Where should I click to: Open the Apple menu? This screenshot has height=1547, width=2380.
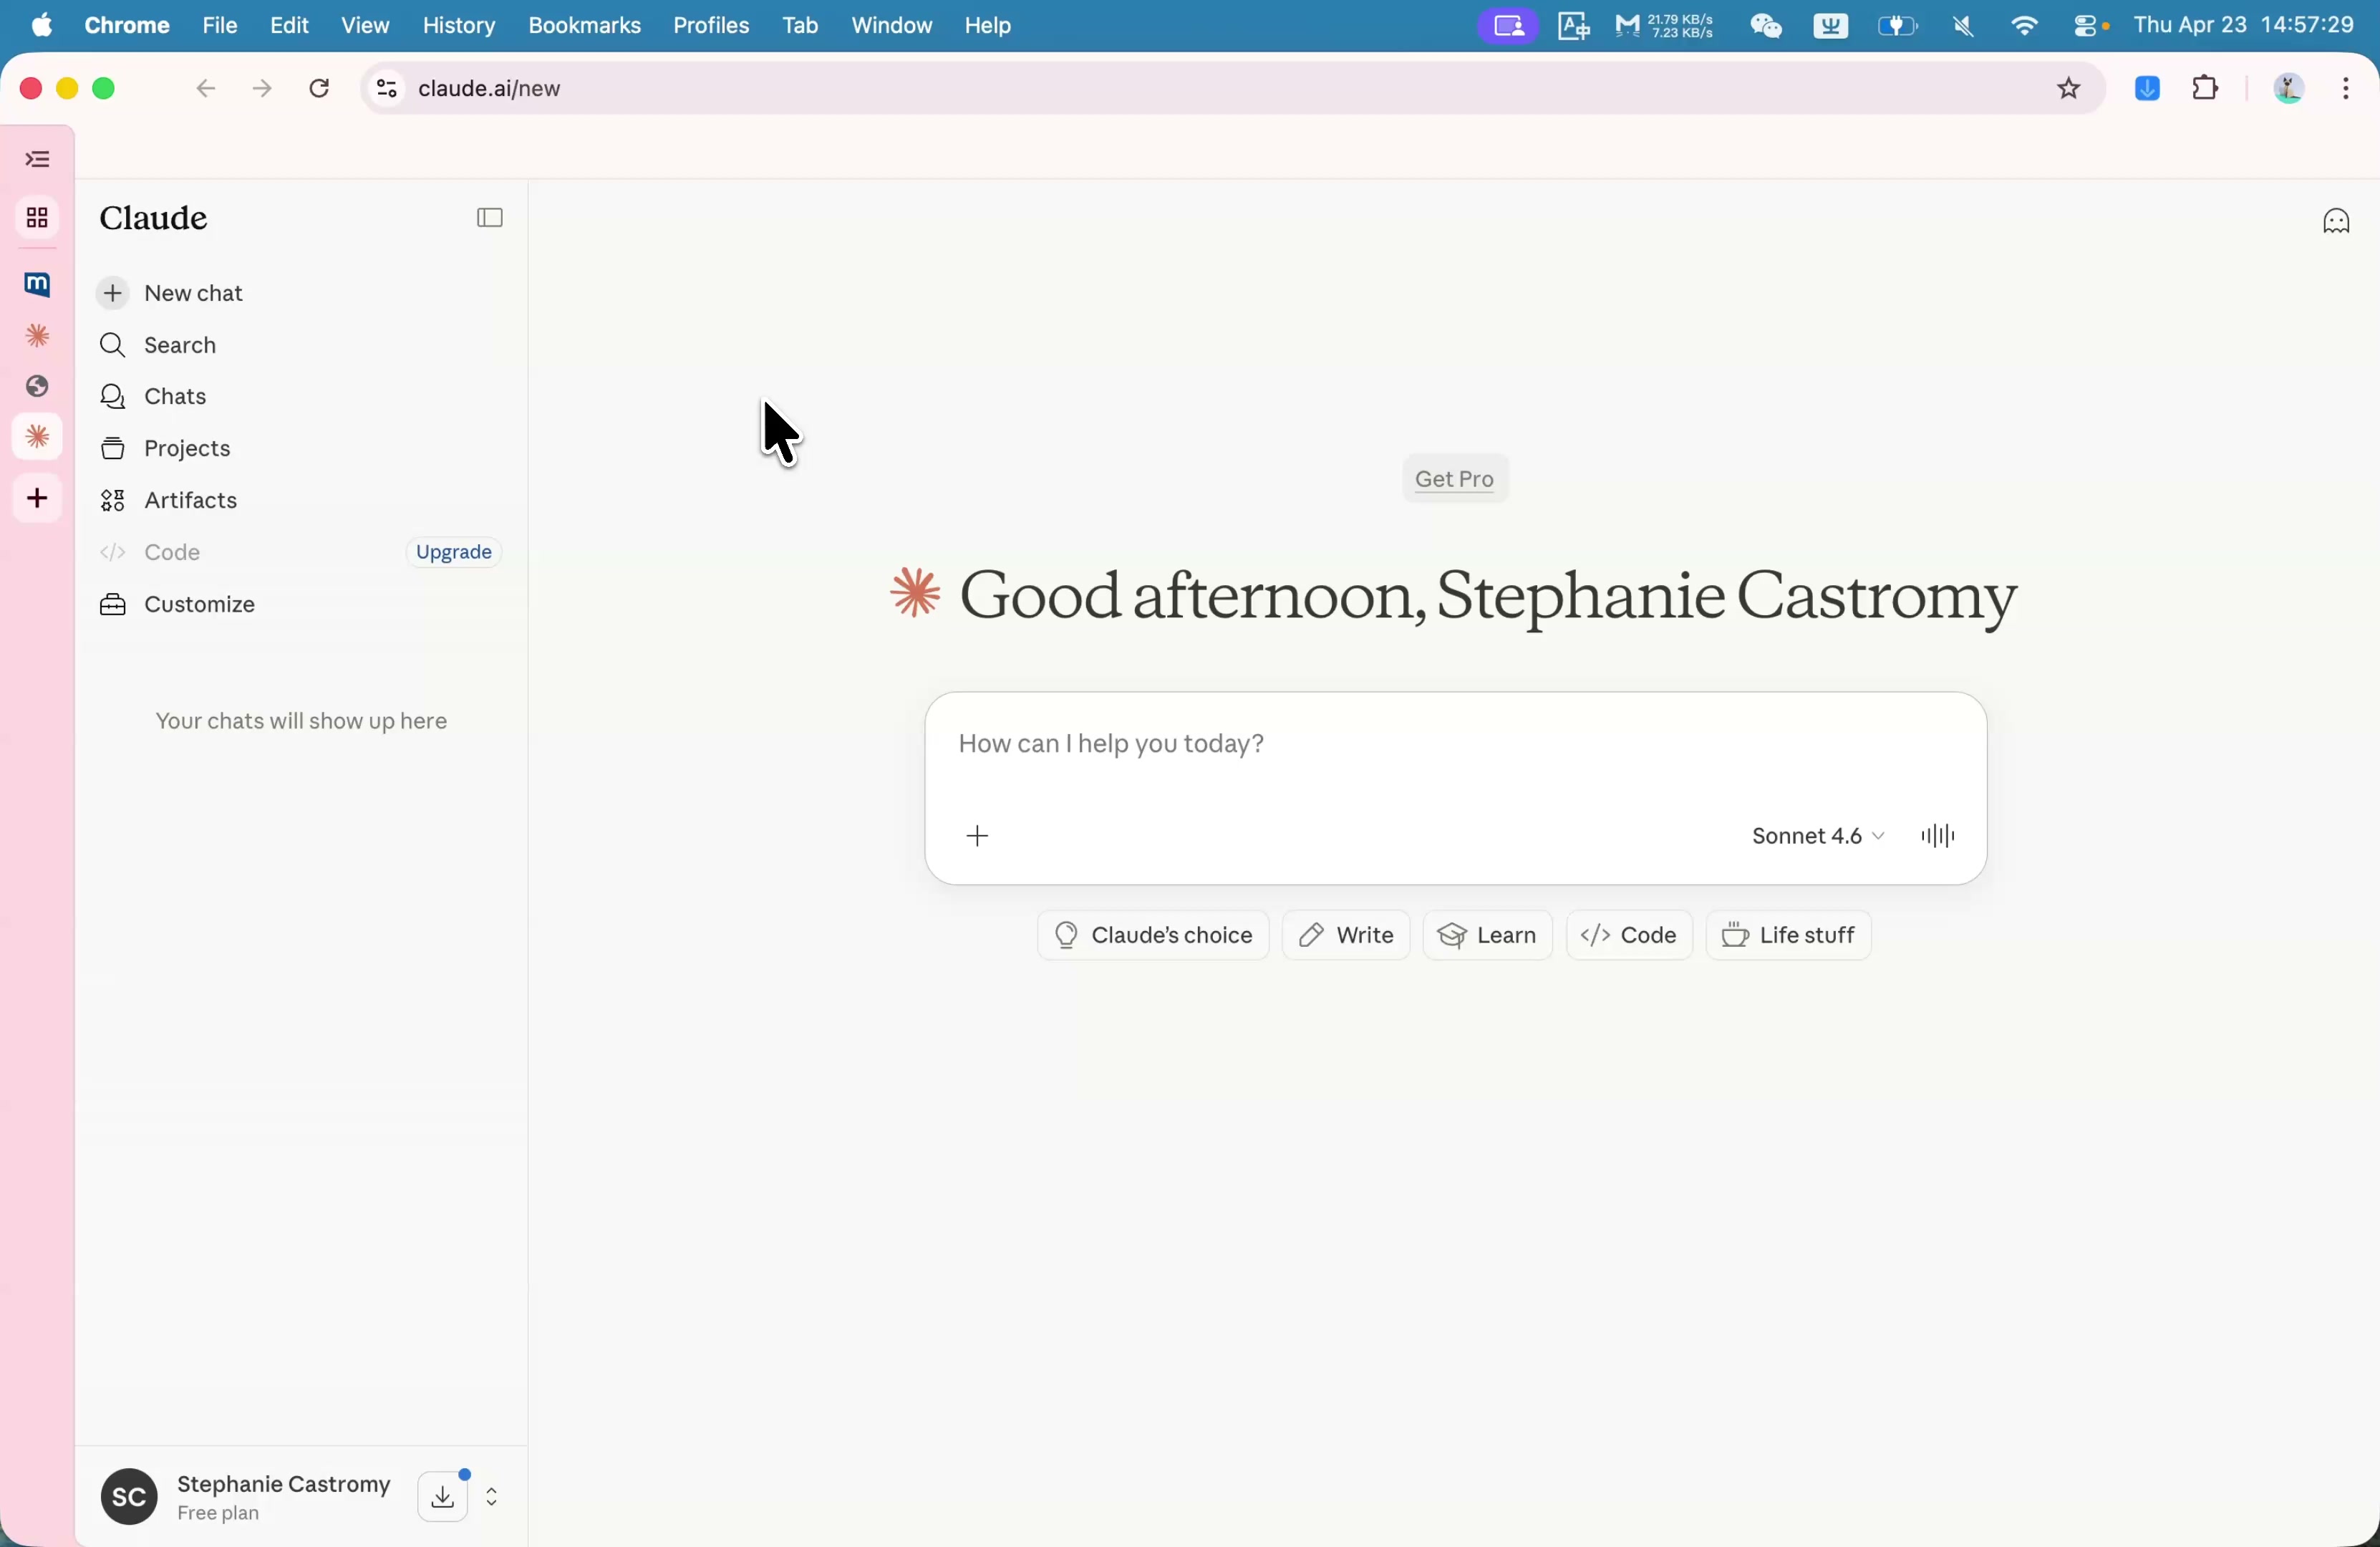42,25
